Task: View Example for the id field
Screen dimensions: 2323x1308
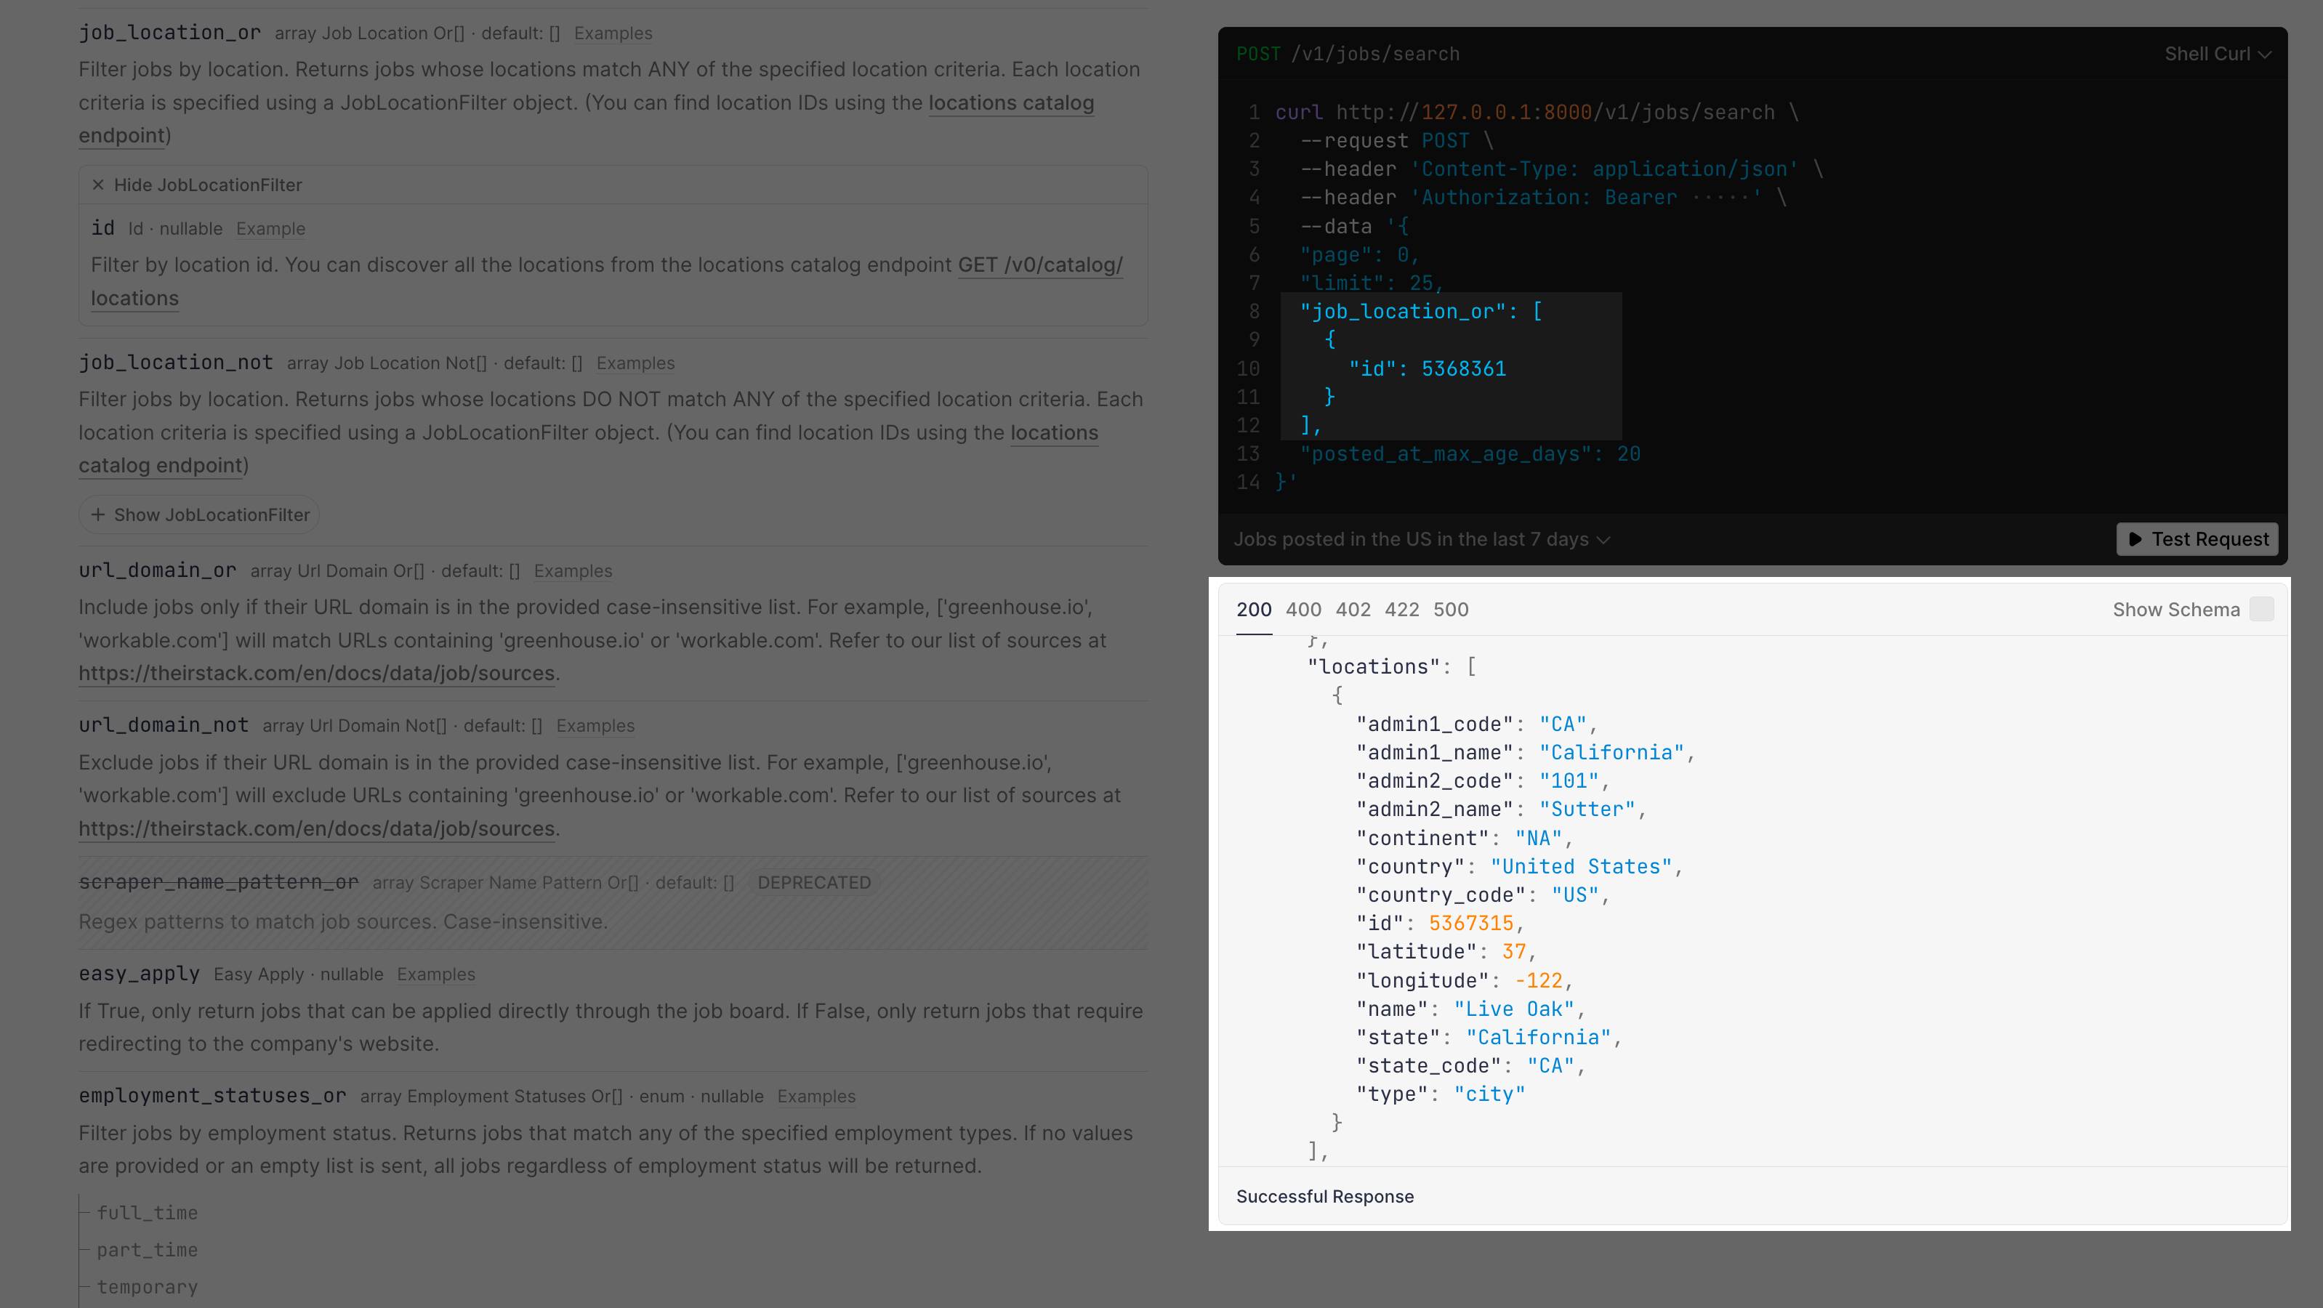Action: point(270,229)
